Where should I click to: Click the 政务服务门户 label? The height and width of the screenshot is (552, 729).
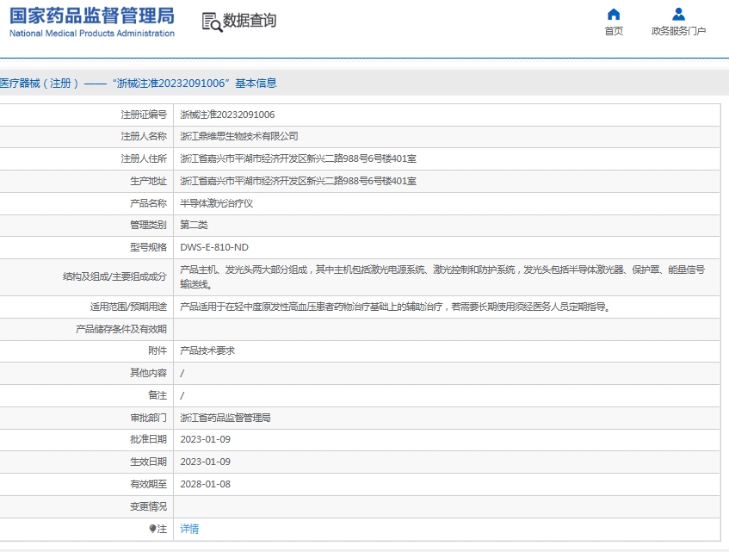pos(678,31)
